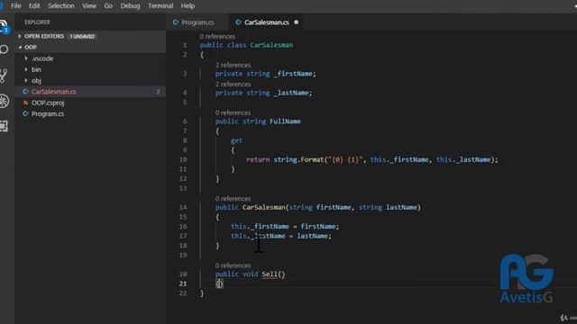Click the unsaved dot on CarSalesman.cs tab
This screenshot has height=324, width=577.
[x=297, y=22]
